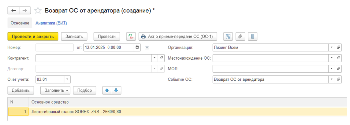This screenshot has height=125, width=350.
Task: Move row down with blue arrow
Action: [116, 91]
